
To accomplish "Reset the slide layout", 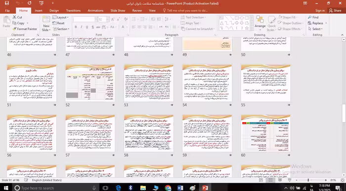I will 58,23.
